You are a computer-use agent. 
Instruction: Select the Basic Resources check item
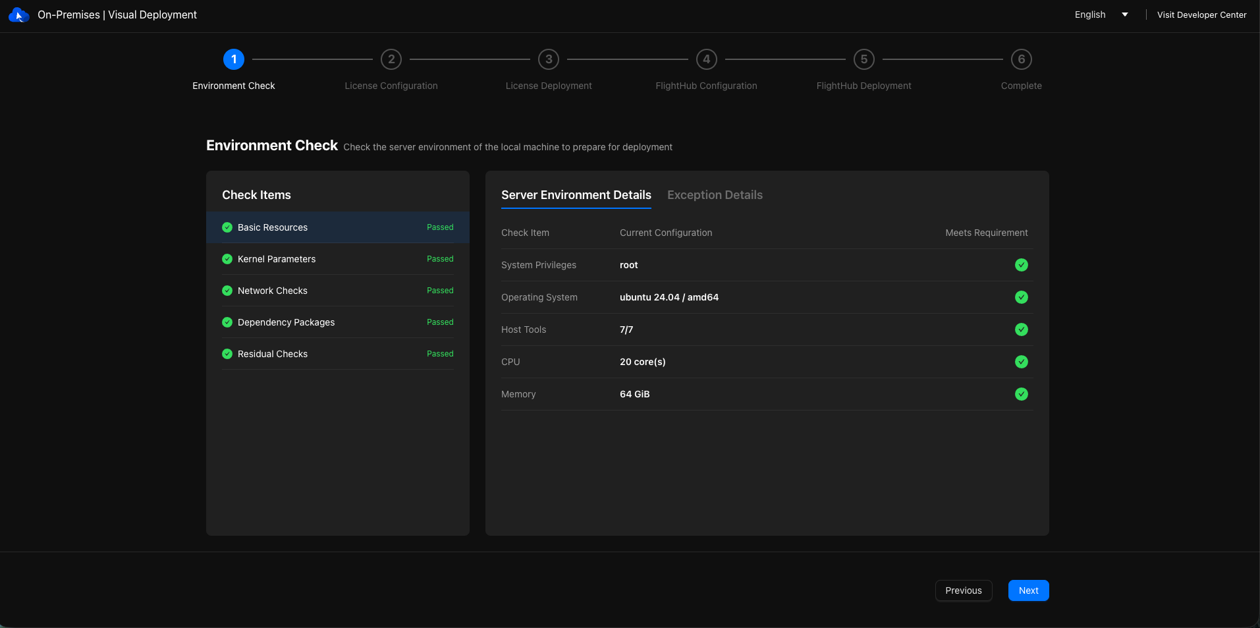tap(338, 227)
